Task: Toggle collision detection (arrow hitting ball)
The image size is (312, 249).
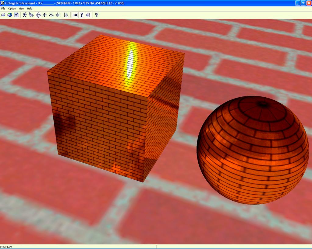Action: click(75, 15)
